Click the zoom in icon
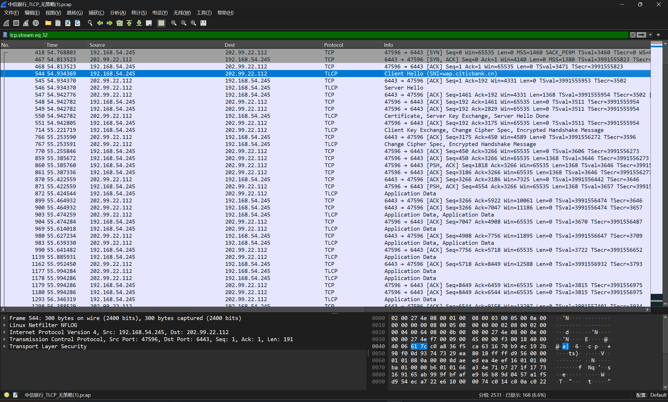The image size is (668, 402). coord(174,23)
